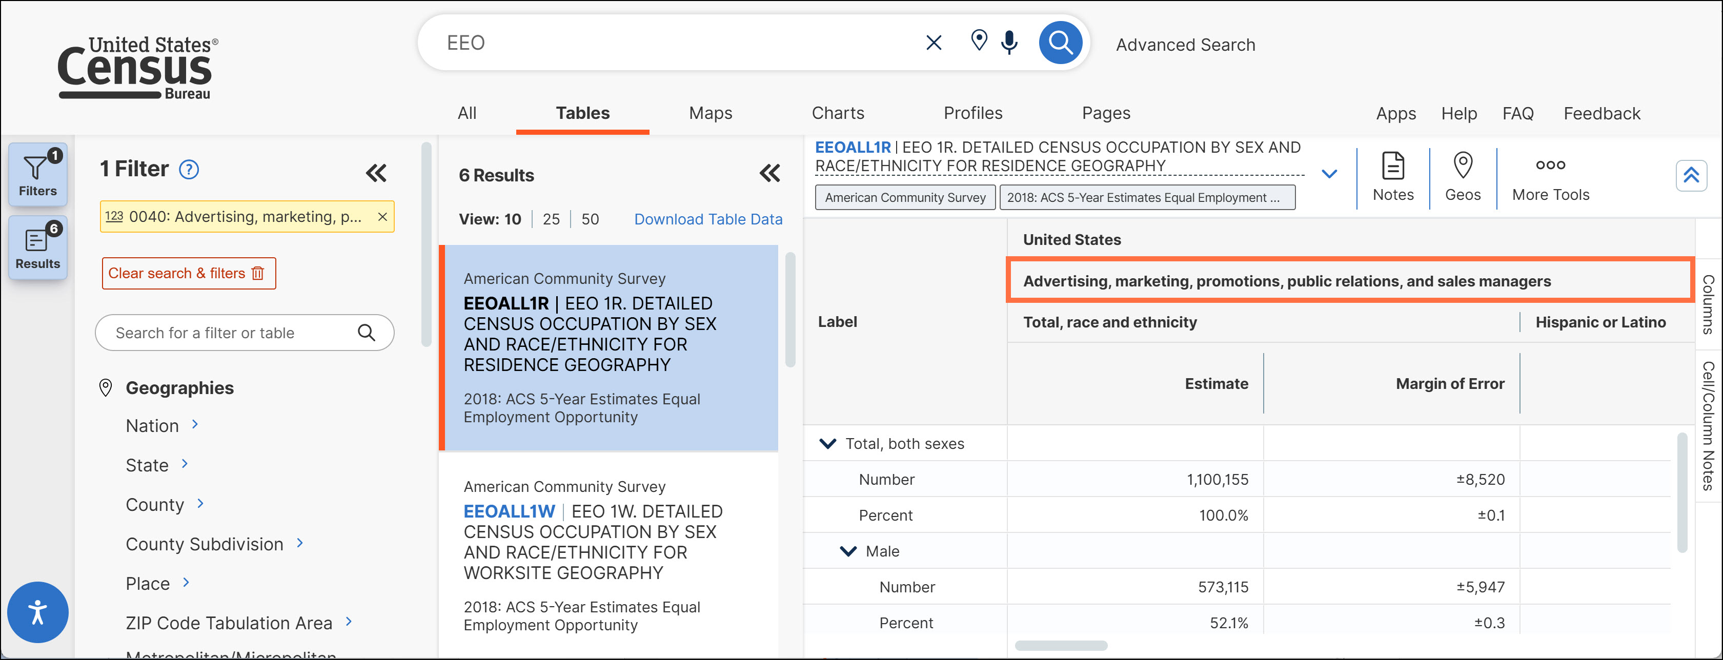The width and height of the screenshot is (1723, 660).
Task: Remove the 0040 Advertising filter chip
Action: point(382,217)
